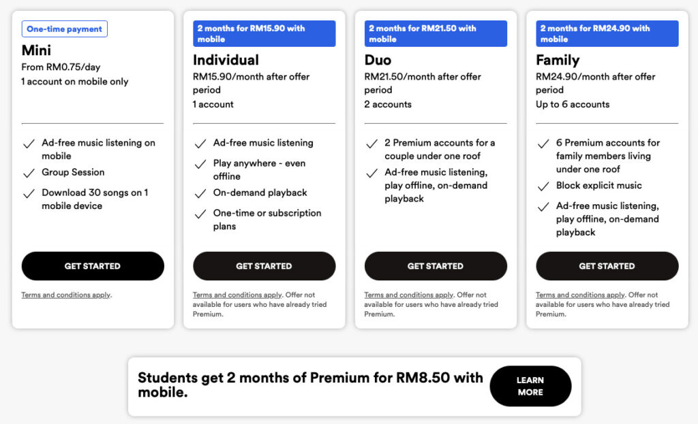698x424 pixels.
Task: Click the RM21.50 mobile offer banner on Duo
Action: tap(436, 33)
